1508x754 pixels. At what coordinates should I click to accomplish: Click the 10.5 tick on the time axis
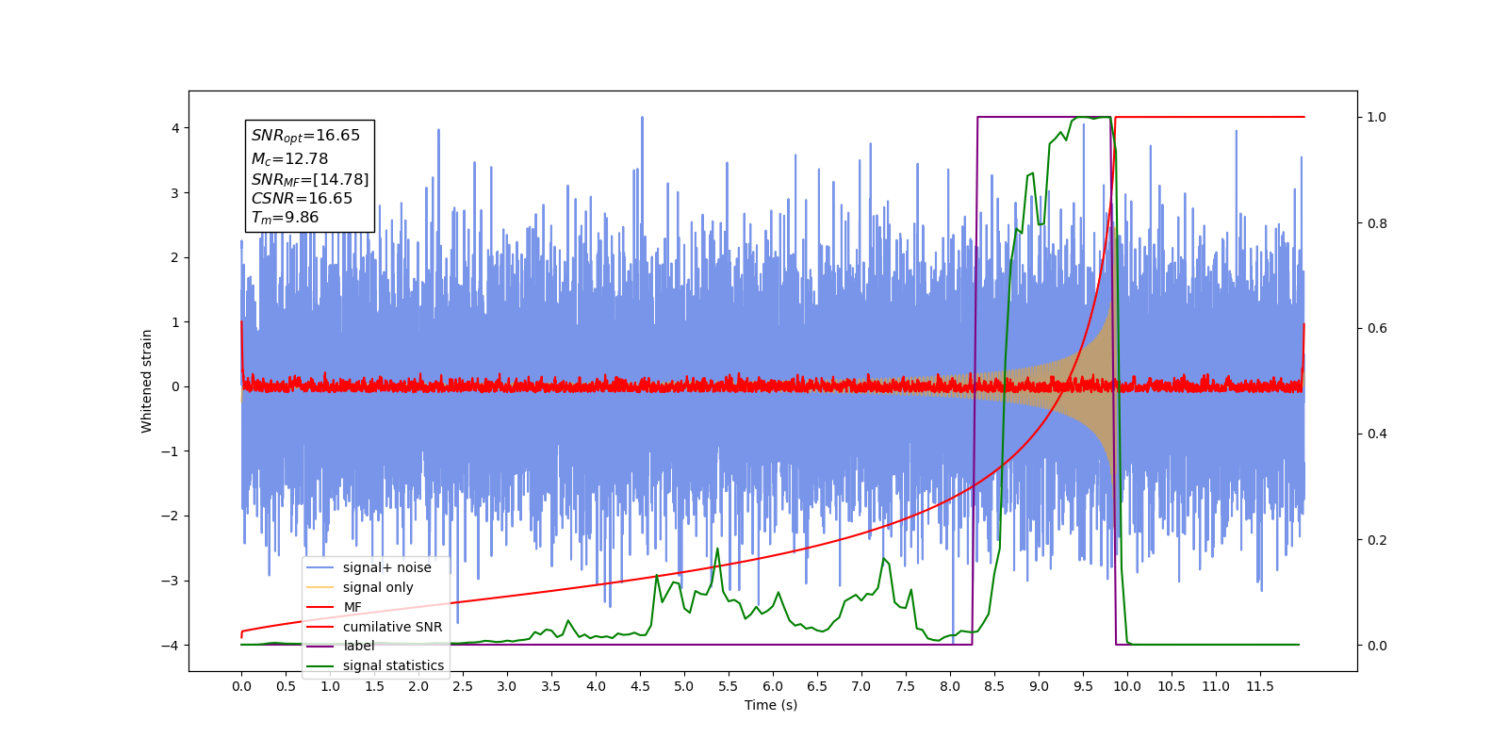tap(1172, 686)
